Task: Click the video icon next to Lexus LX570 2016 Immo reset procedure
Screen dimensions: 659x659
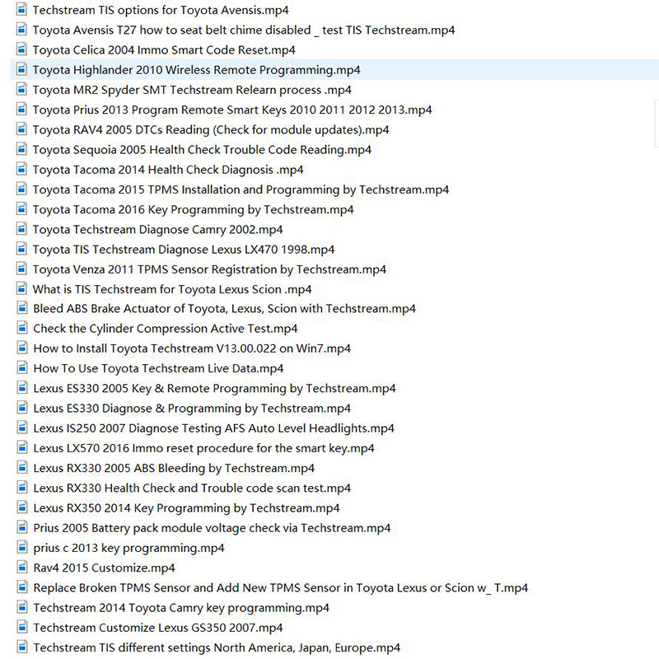Action: click(x=21, y=448)
